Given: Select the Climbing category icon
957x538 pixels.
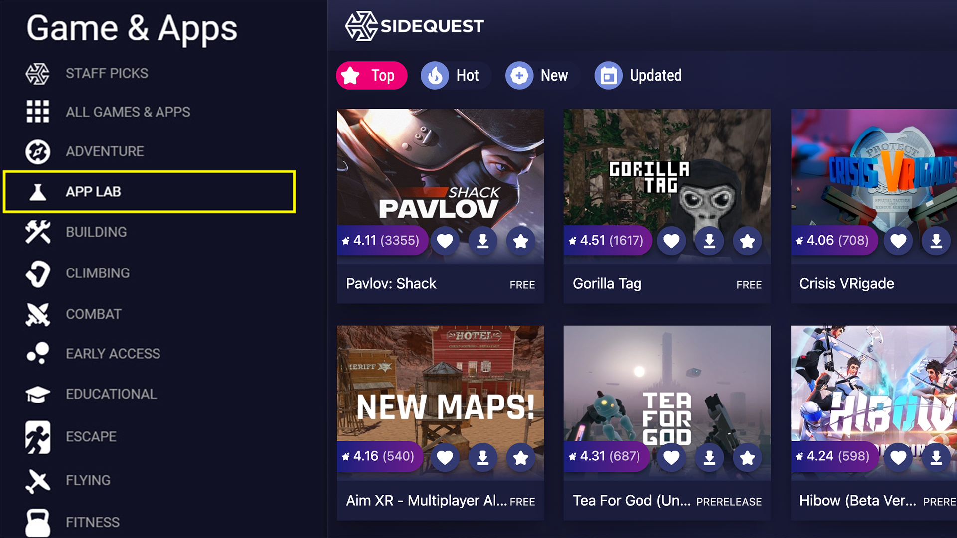Looking at the screenshot, I should [37, 272].
